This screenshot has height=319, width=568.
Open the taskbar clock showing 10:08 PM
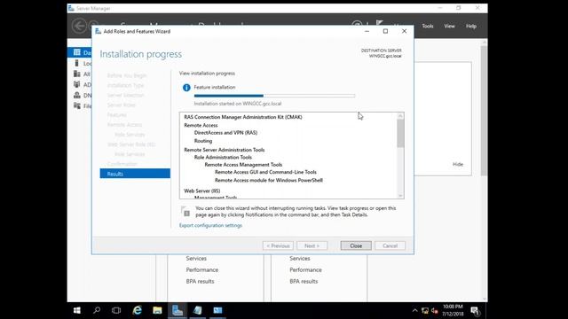coord(453,310)
